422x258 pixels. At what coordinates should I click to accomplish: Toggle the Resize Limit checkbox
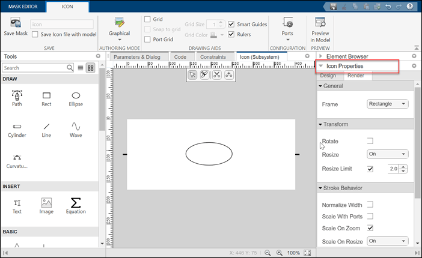coord(370,169)
